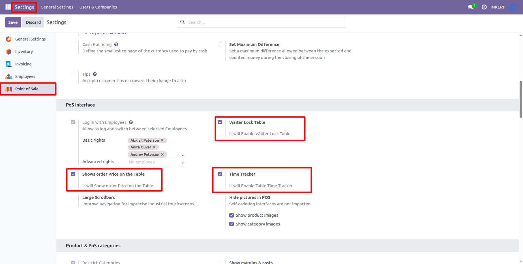Click the INKERP user avatar icon

514,7
